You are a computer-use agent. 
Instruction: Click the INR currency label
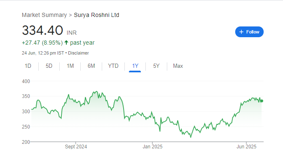click(x=72, y=33)
